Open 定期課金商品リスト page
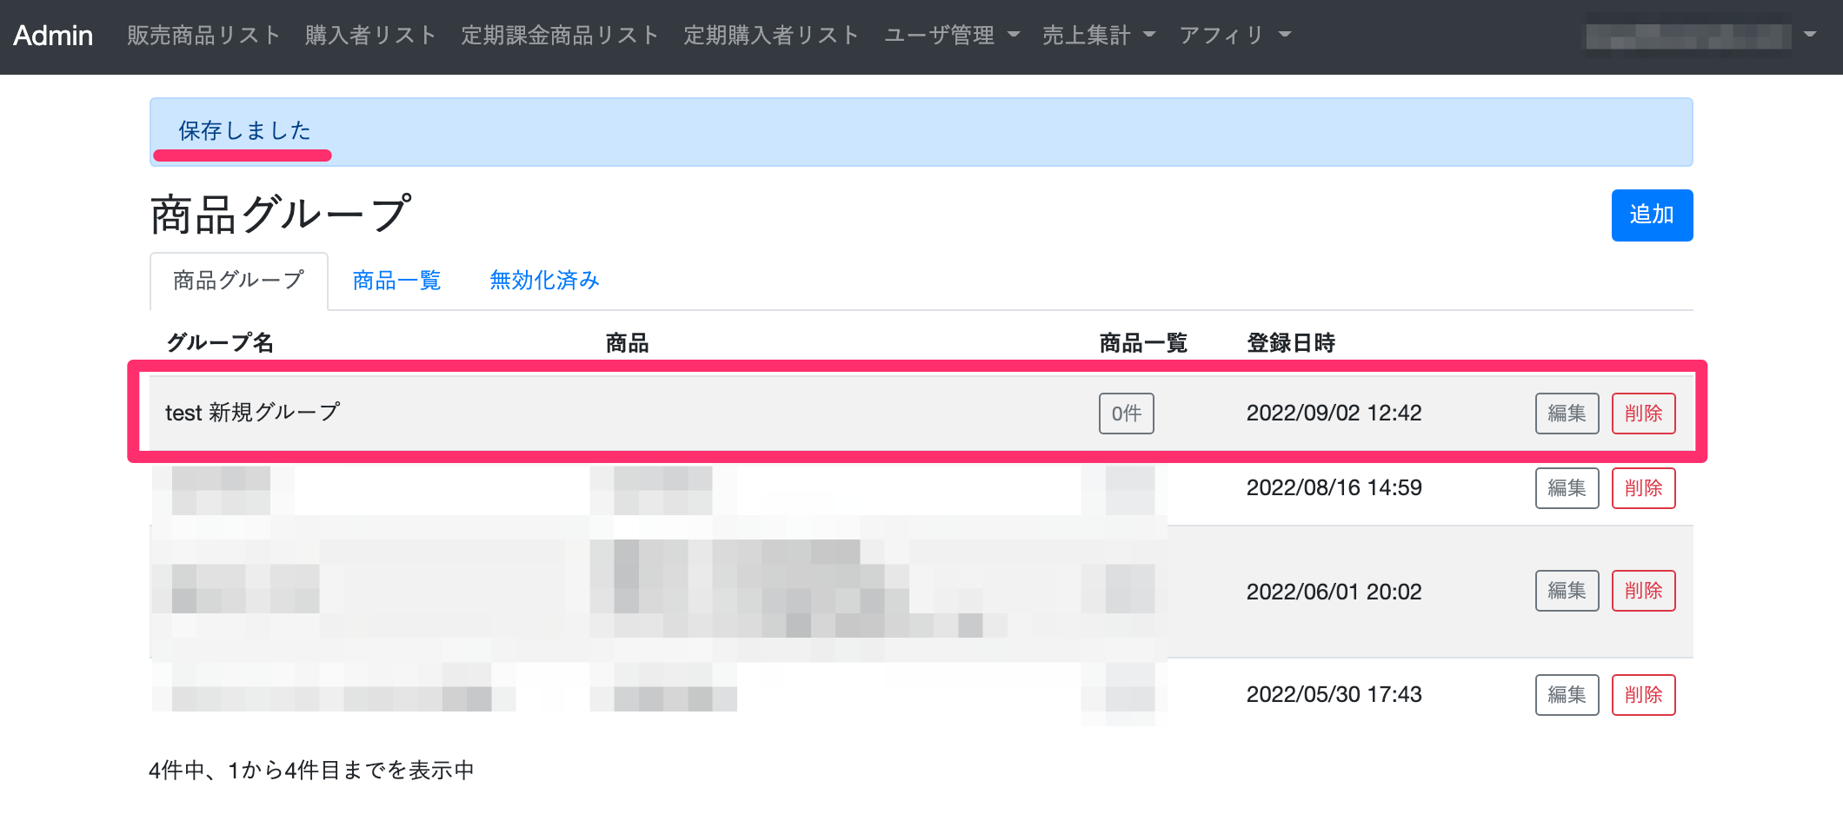Screen dimensions: 1843x834 (560, 36)
